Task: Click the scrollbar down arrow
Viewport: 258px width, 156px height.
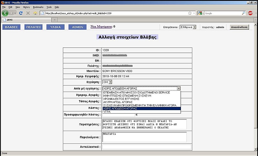Action: (255, 150)
